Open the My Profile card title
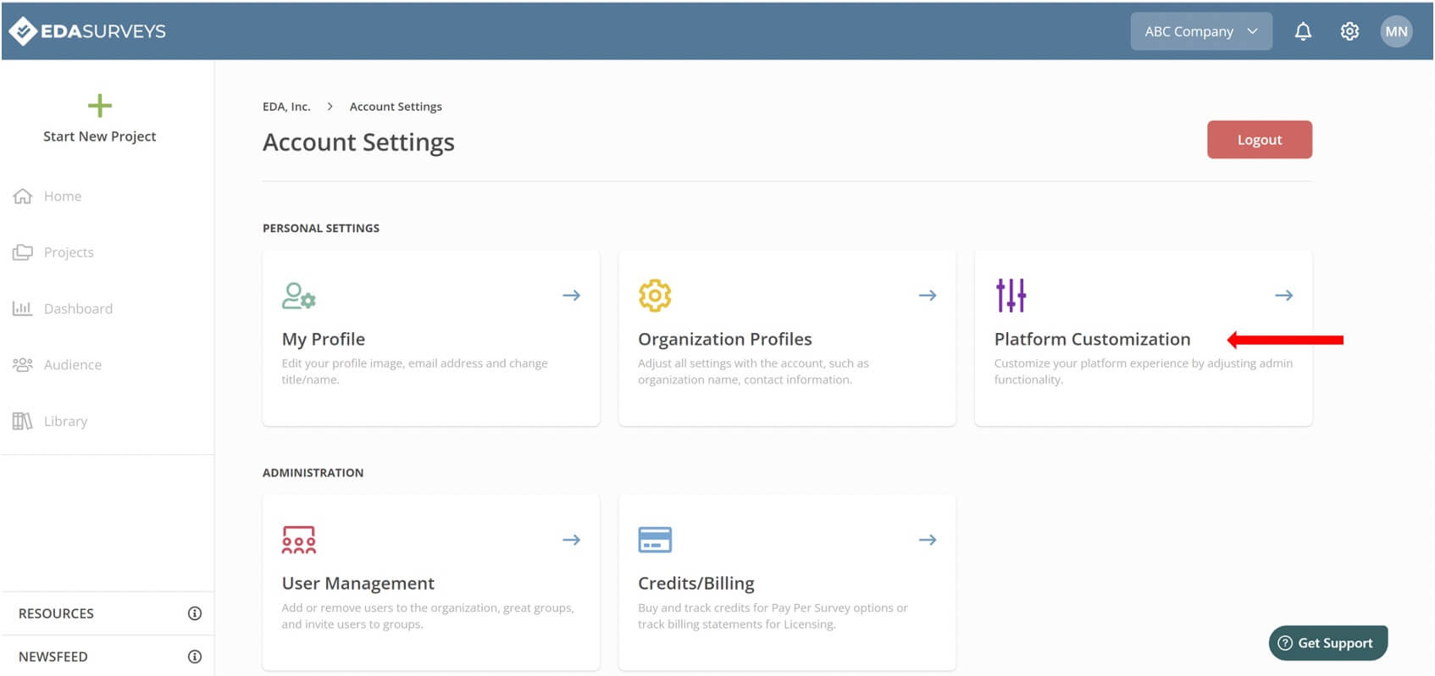Viewport: 1435px width, 676px height. point(324,339)
